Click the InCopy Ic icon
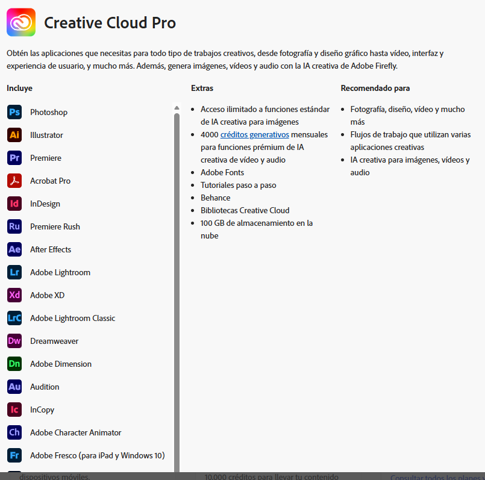Viewport: 485px width, 480px height. tap(14, 410)
